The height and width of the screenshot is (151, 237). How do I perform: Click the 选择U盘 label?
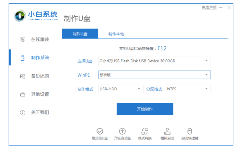(85, 61)
